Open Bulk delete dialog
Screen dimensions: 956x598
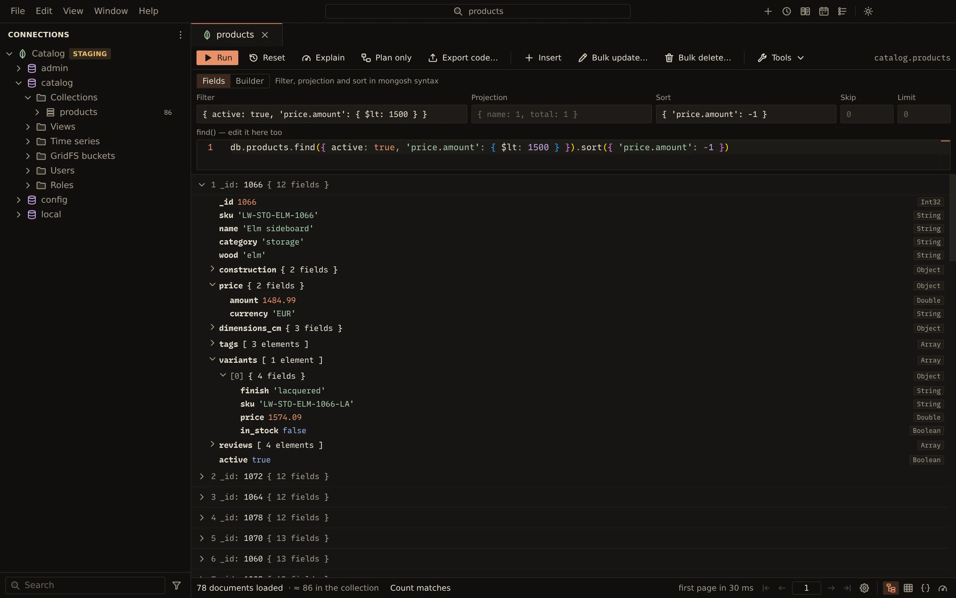point(698,58)
